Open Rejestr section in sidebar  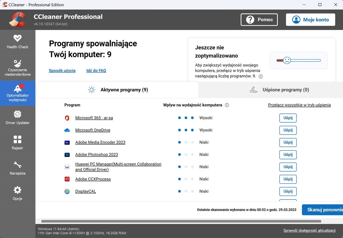[x=17, y=143]
